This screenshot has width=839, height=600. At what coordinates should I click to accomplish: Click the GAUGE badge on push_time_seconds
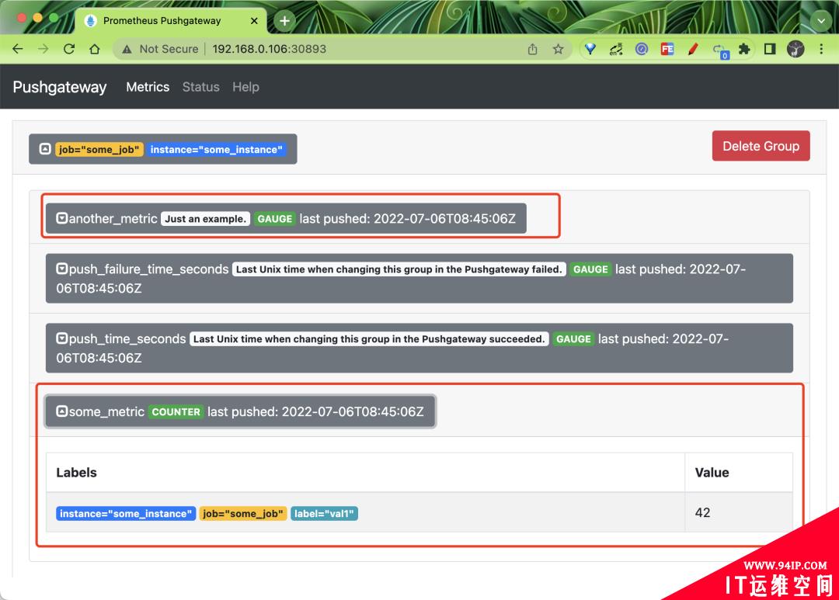click(573, 339)
